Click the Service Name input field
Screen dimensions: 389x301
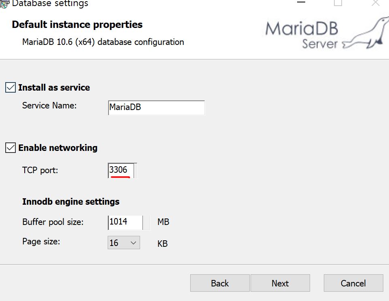point(156,108)
